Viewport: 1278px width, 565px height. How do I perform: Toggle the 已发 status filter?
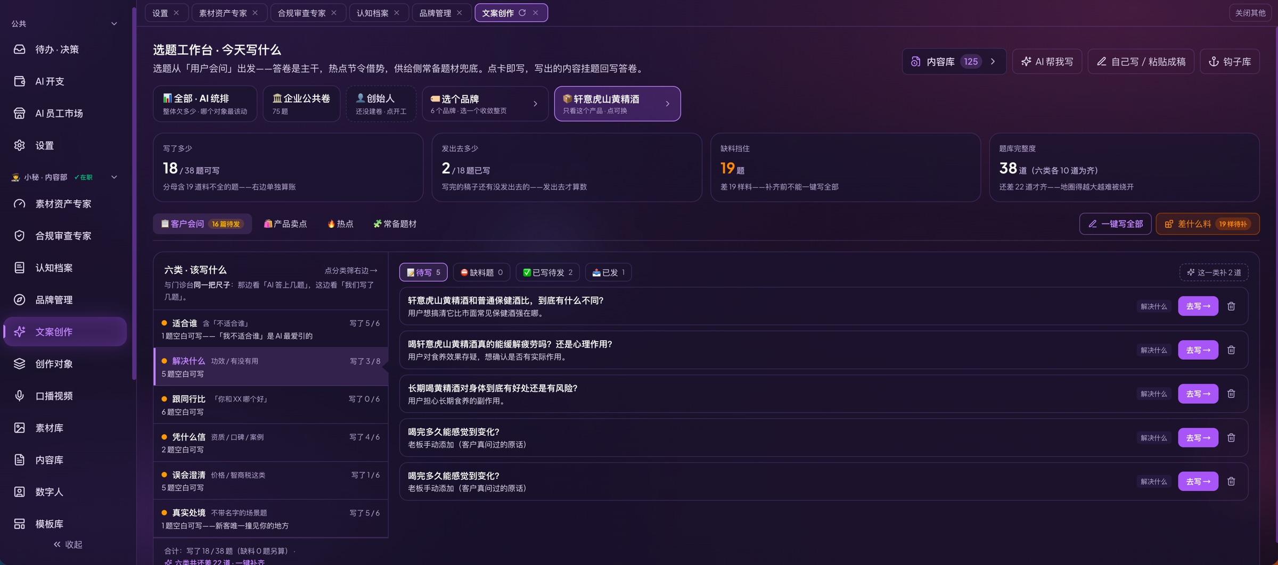tap(608, 272)
